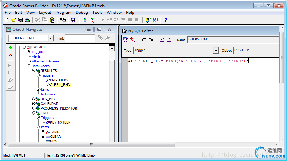The height and width of the screenshot is (161, 287).
Task: Click Object Navigator scroll up arrow
Action: pos(112,48)
